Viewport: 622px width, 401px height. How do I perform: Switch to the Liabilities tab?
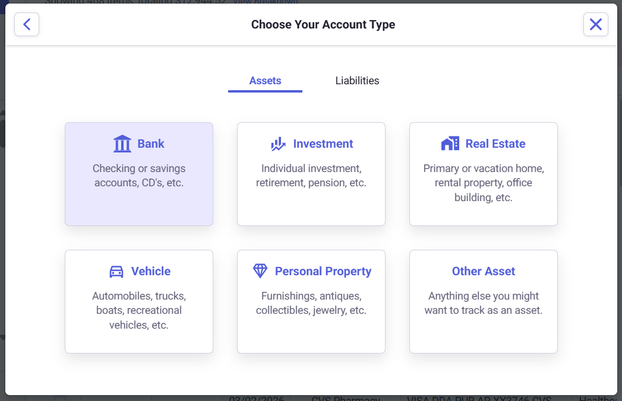pyautogui.click(x=357, y=81)
